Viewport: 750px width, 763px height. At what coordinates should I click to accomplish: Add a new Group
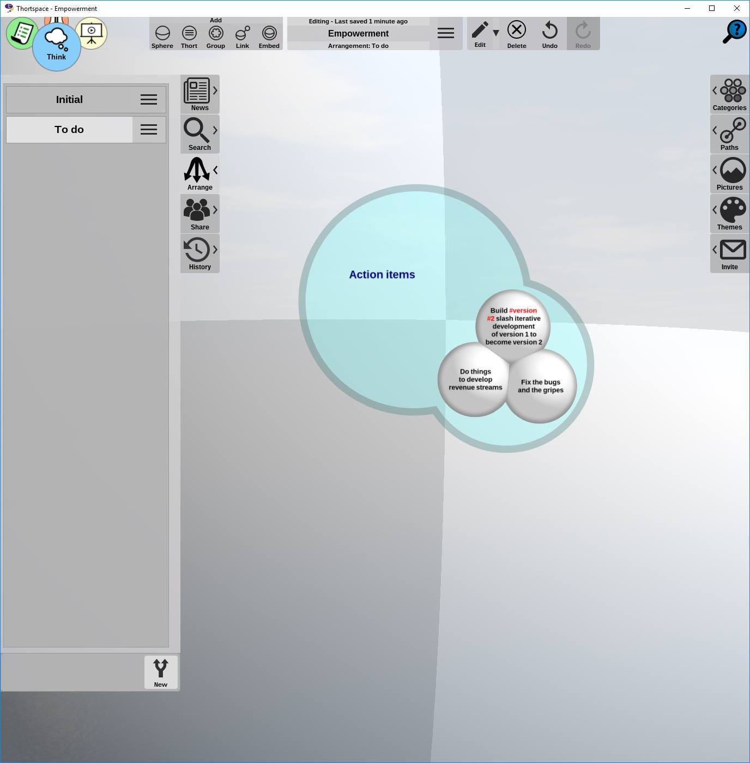click(216, 37)
